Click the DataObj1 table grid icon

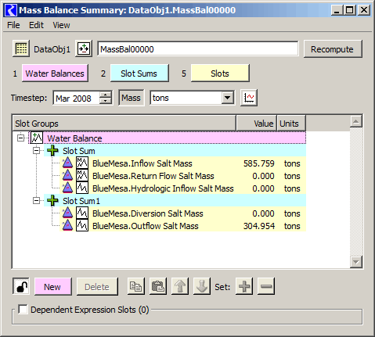[x=21, y=48]
